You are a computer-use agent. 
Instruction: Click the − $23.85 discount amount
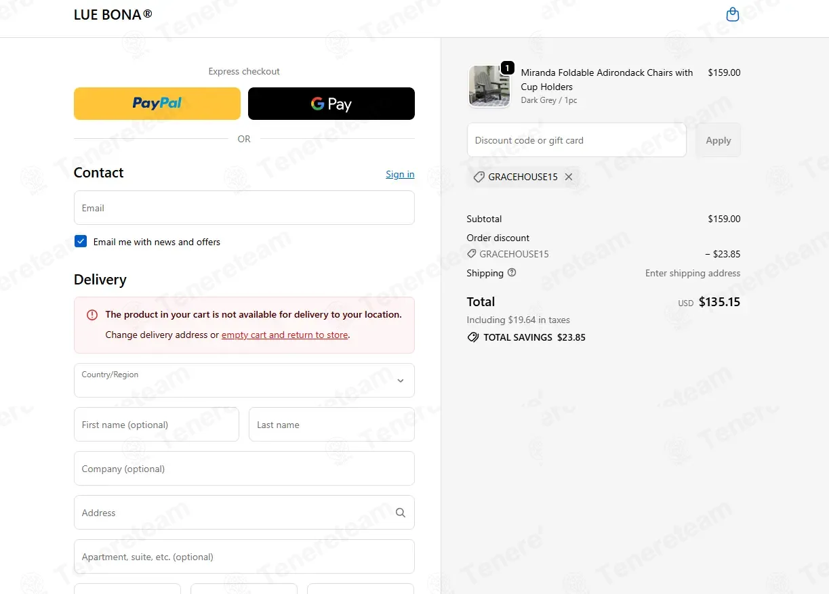tap(723, 254)
